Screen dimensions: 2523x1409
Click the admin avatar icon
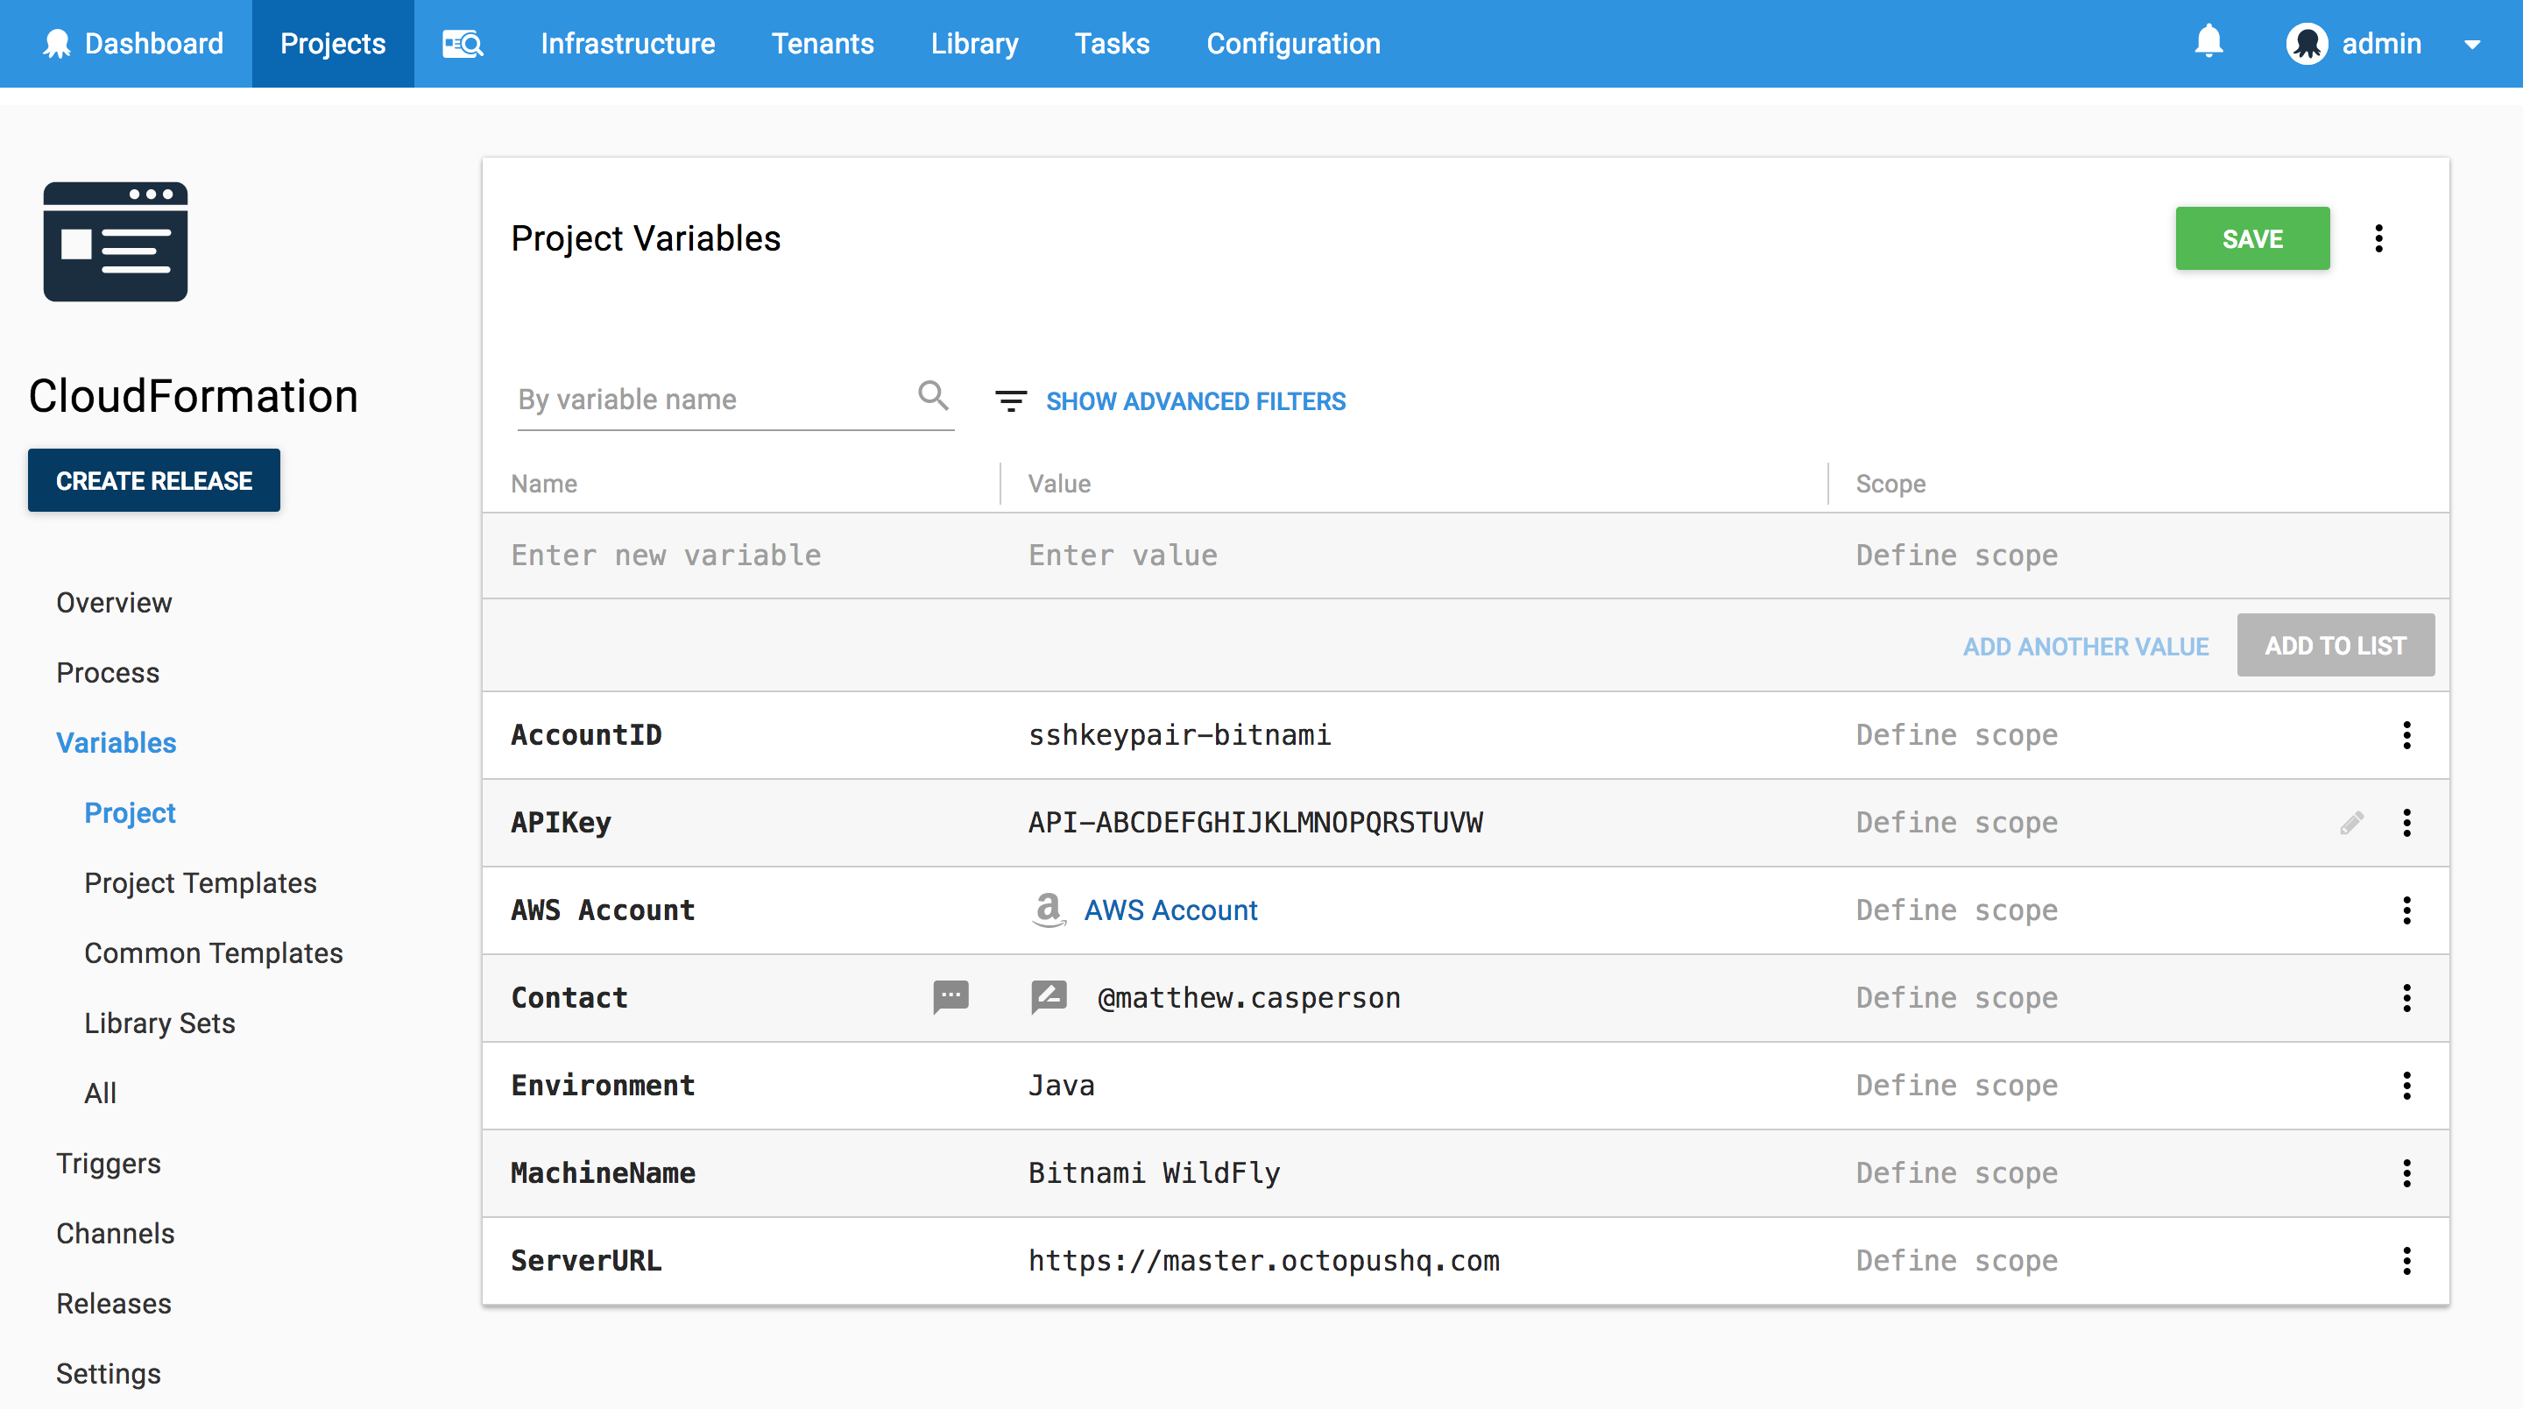pos(2308,43)
